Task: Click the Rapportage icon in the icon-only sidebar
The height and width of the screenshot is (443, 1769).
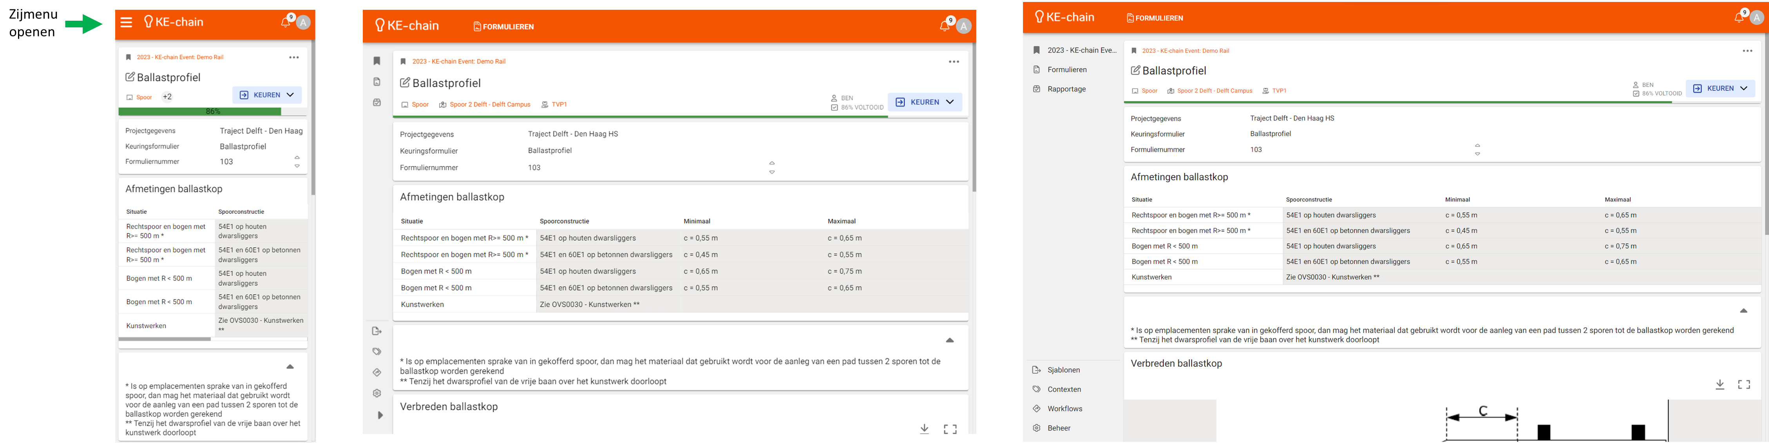Action: coord(377,103)
